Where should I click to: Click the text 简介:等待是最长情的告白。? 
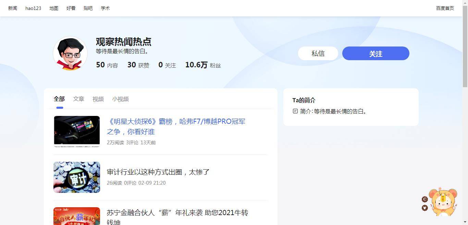tap(334, 111)
